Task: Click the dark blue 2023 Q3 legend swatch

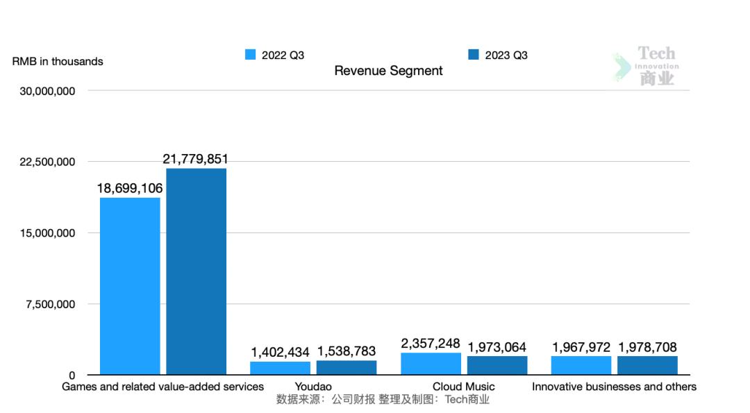Action: [474, 55]
